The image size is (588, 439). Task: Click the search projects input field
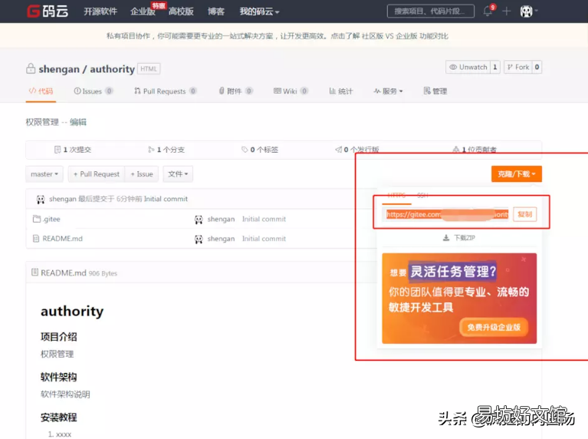[431, 12]
